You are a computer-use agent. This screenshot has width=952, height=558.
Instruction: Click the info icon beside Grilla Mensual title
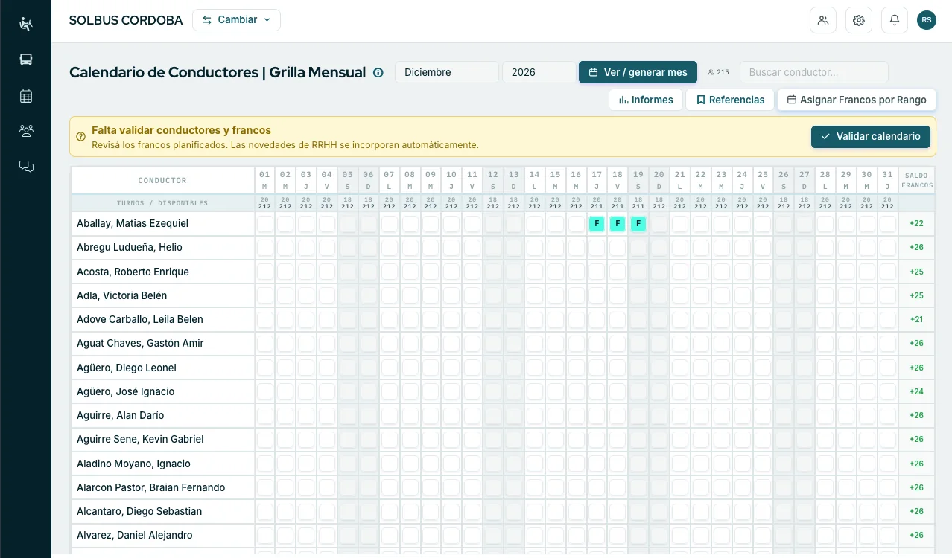(x=378, y=73)
